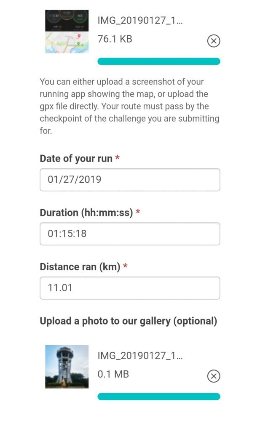Click the 76.1 KB file size text
The height and width of the screenshot is (431, 260).
coord(115,39)
